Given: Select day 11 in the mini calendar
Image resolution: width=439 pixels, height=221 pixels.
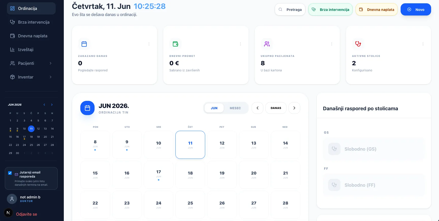Looking at the screenshot, I should pyautogui.click(x=31, y=129).
